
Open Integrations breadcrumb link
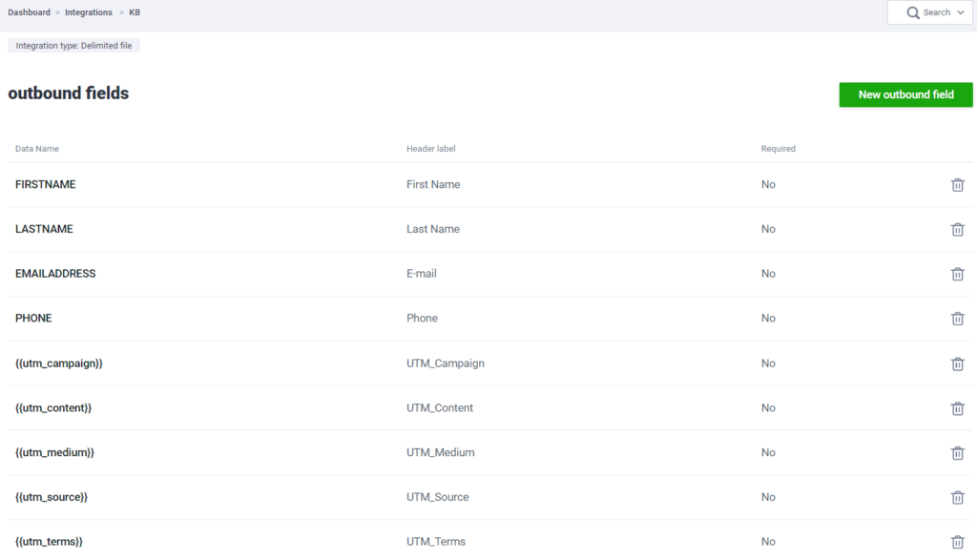(x=89, y=12)
